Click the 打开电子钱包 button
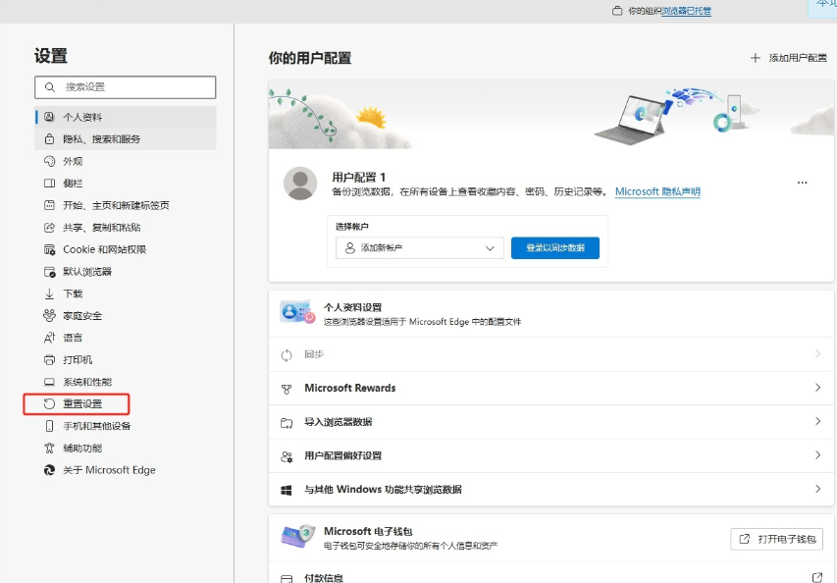837x583 pixels. (x=776, y=539)
